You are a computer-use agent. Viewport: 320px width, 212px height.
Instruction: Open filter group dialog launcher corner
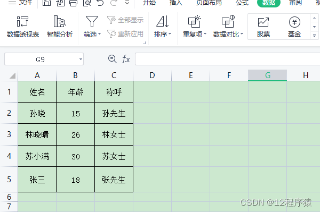point(145,43)
